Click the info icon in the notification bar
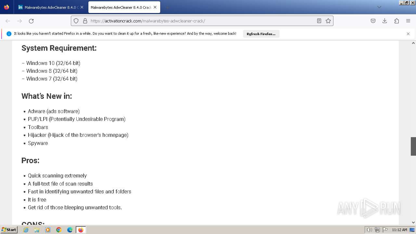This screenshot has height=234, width=416. pyautogui.click(x=9, y=34)
